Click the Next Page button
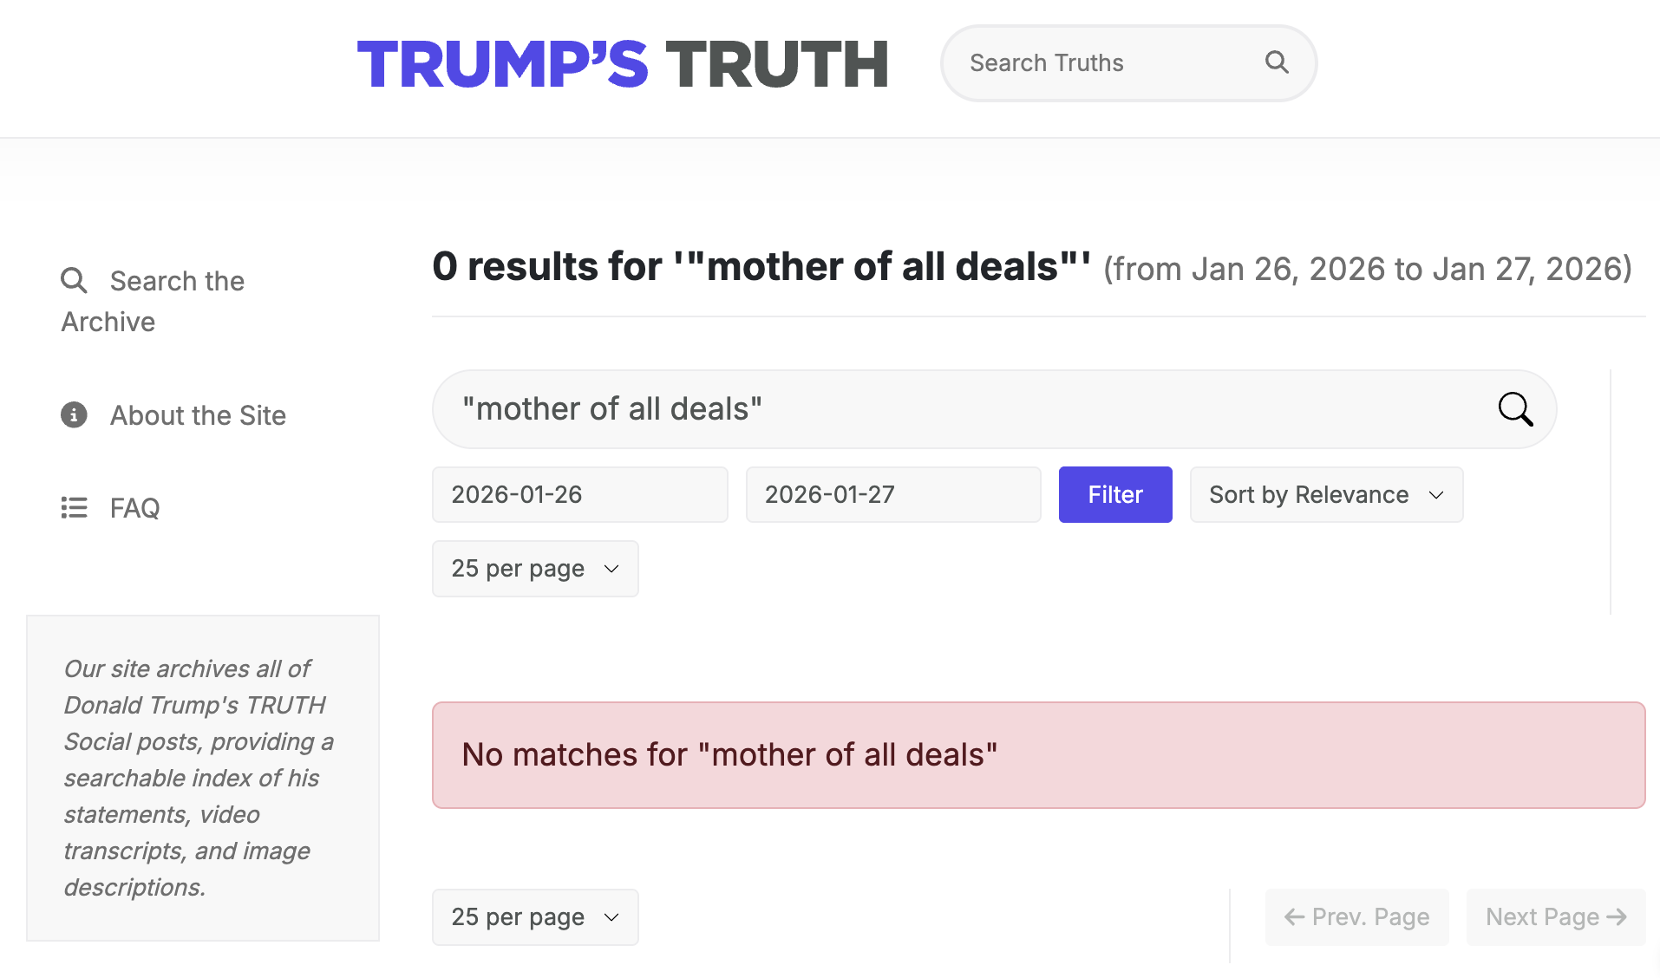Viewport: 1660px width, 978px height. (1555, 917)
